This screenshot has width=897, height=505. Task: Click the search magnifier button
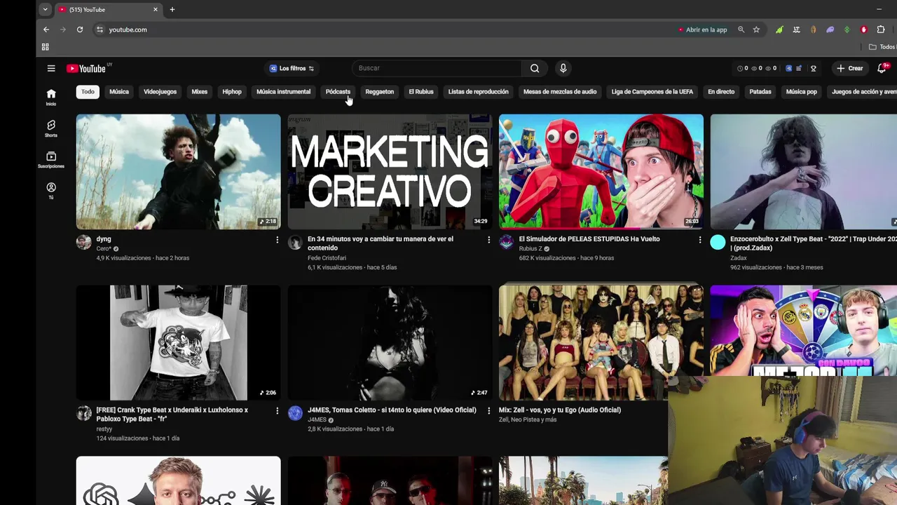click(x=535, y=68)
